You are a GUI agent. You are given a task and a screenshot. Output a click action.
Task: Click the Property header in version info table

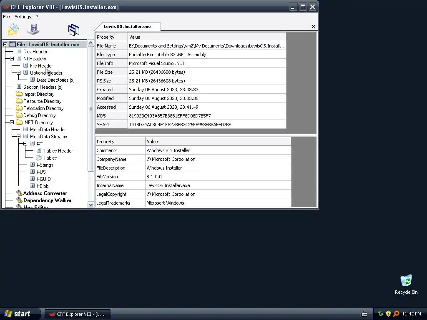[x=120, y=142]
